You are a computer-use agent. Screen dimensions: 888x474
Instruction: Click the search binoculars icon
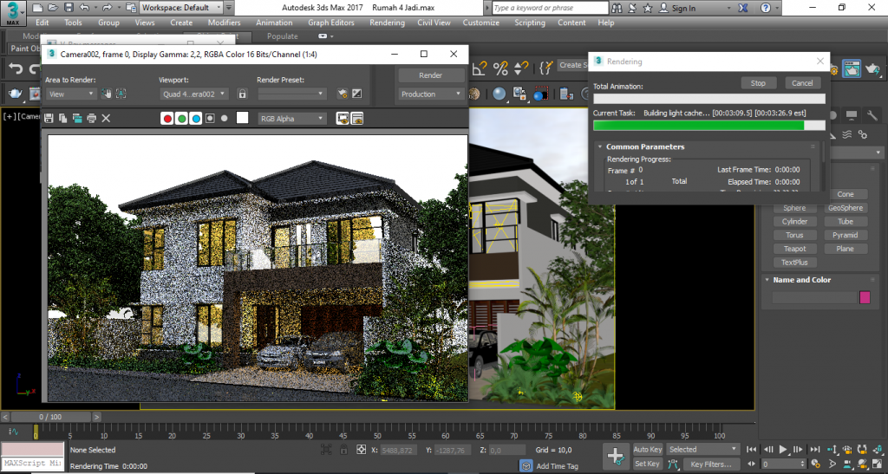pos(617,8)
